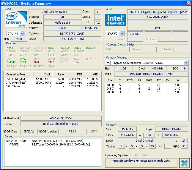Click the PC2-6400 DDR2-SDRAM UDIMM type field
192x170 pixels.
(151, 74)
